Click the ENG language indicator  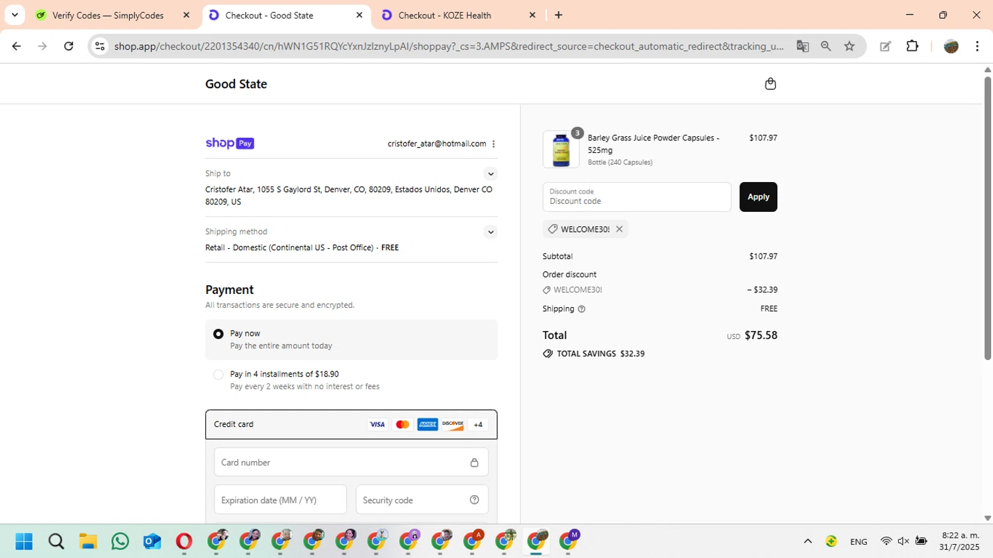[x=859, y=541]
